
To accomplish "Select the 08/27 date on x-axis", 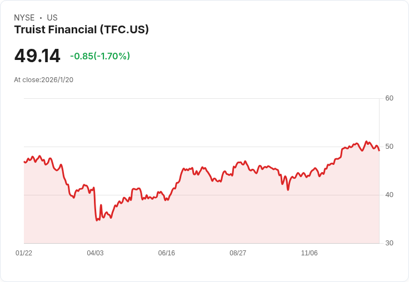I will (238, 253).
